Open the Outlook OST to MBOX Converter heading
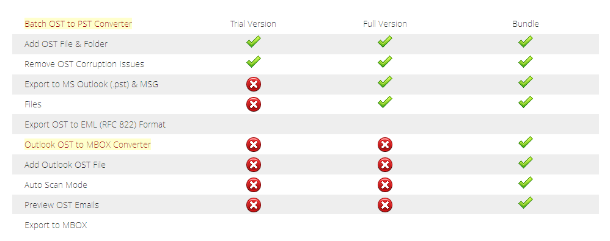The image size is (610, 241). tap(87, 145)
